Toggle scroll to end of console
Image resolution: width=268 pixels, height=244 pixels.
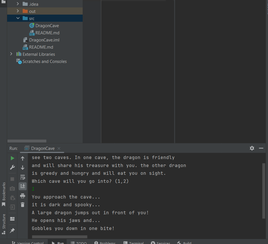[23, 186]
